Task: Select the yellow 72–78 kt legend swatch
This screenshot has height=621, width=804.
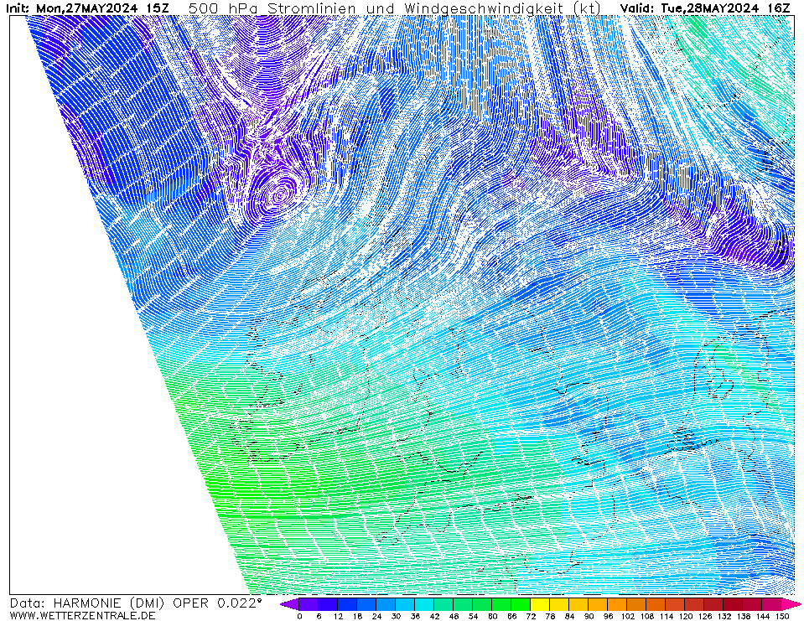Action: coord(540,604)
